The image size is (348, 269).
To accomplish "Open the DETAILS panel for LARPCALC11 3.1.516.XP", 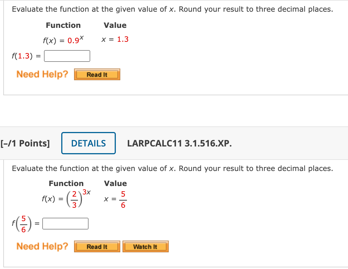I will (x=88, y=143).
